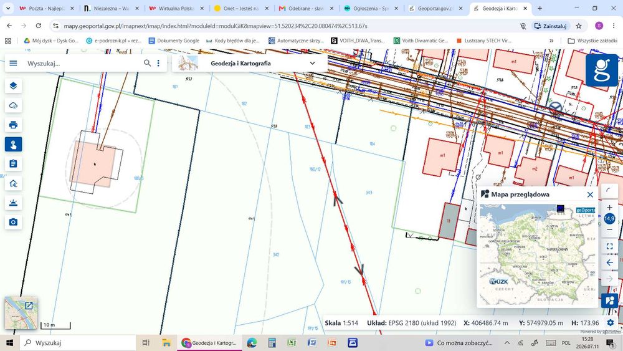Click the 14,9 zoom level indicator
Image resolution: width=623 pixels, height=351 pixels.
click(609, 218)
